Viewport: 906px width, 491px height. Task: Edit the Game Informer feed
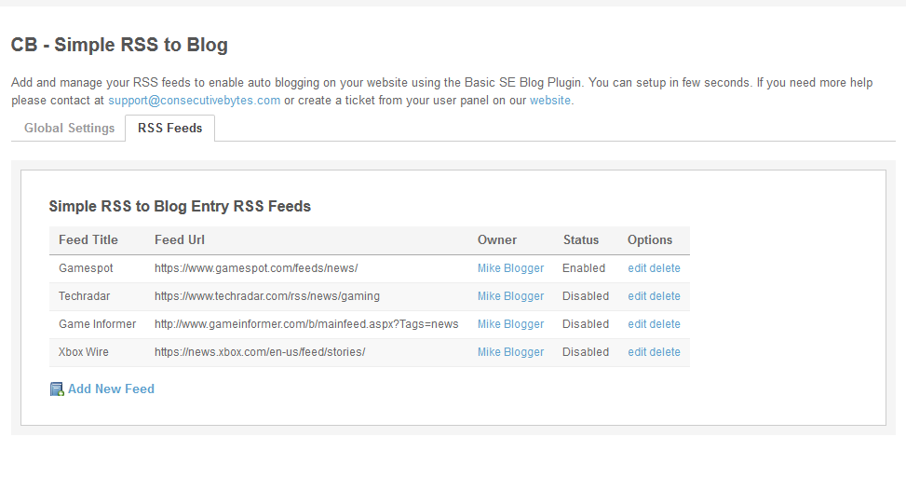click(x=637, y=324)
